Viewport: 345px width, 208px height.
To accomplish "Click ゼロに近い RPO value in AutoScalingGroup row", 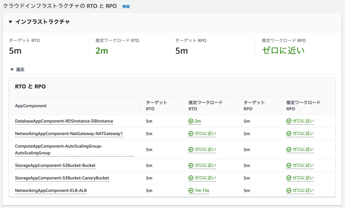I will click(303, 149).
